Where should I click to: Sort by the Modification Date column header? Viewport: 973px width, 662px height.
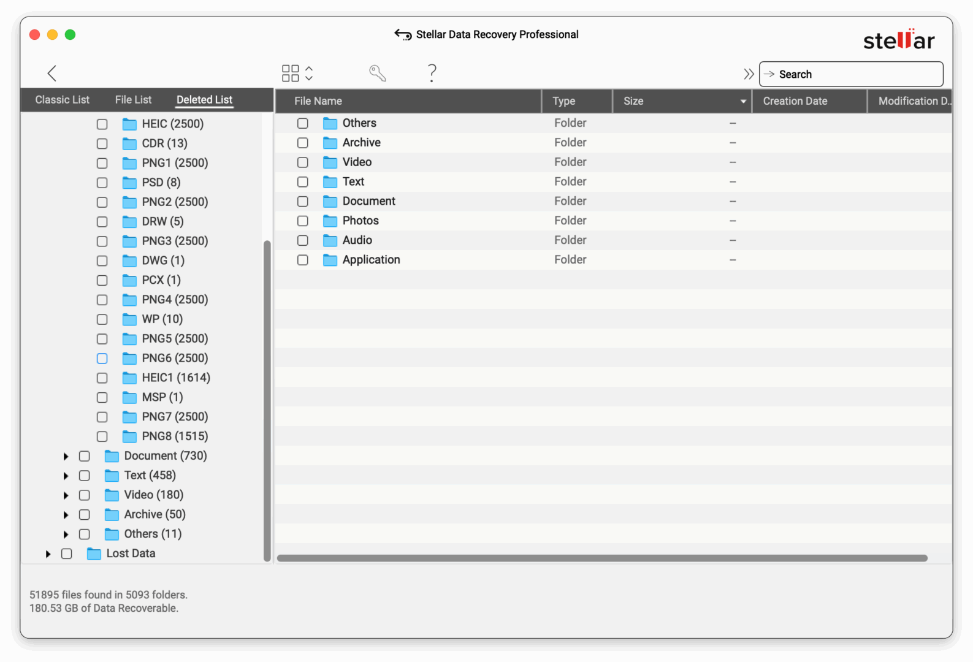coord(910,101)
